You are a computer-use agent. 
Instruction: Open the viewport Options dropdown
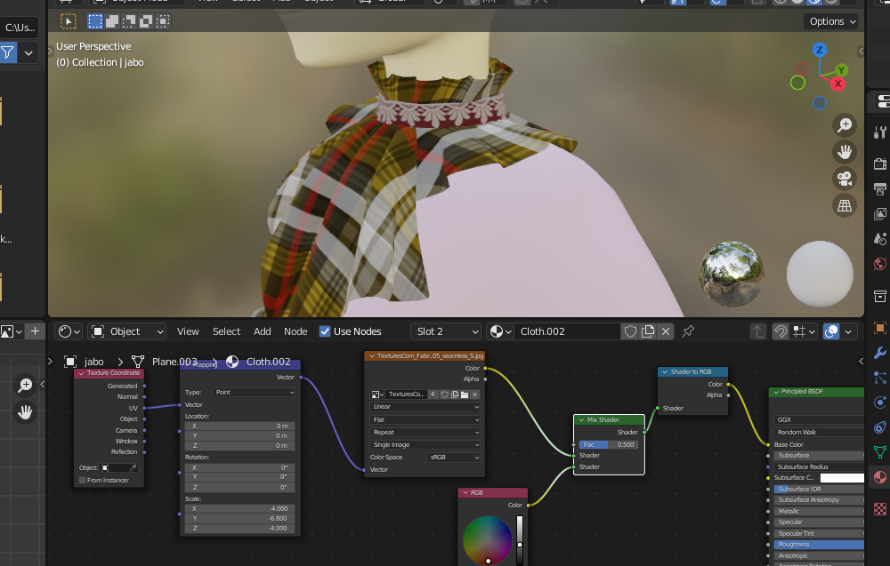pos(831,21)
